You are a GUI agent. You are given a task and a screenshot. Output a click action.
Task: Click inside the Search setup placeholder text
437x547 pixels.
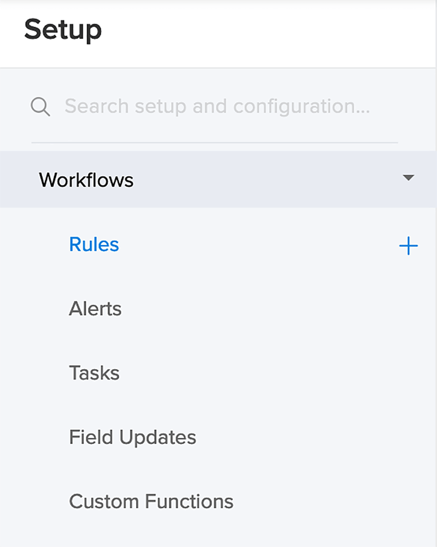217,106
